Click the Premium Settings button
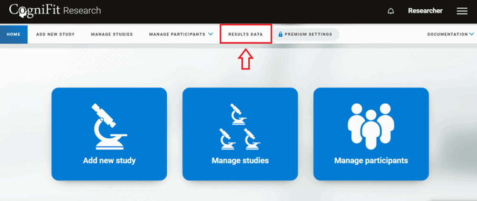This screenshot has width=477, height=201. 306,34
